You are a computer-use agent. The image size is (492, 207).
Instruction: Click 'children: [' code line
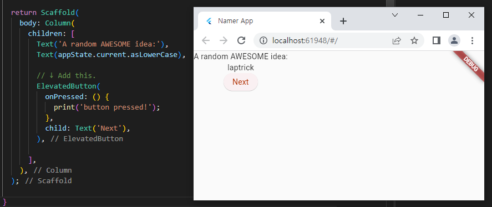(x=51, y=34)
